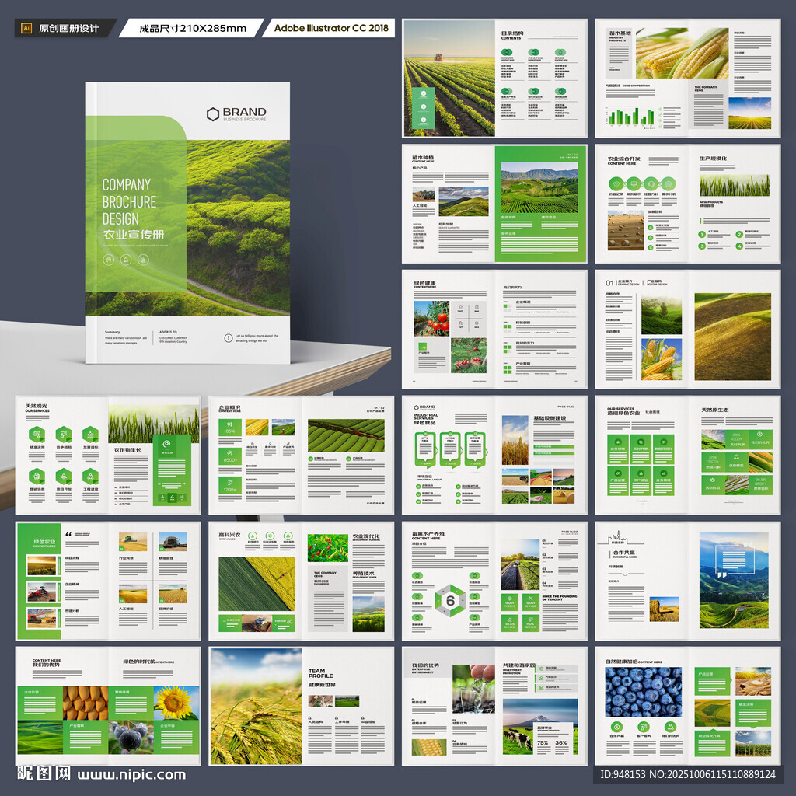Click the 发展目标 hexagon icon in the 天然观光 spread
The image size is (796, 796).
point(90,435)
